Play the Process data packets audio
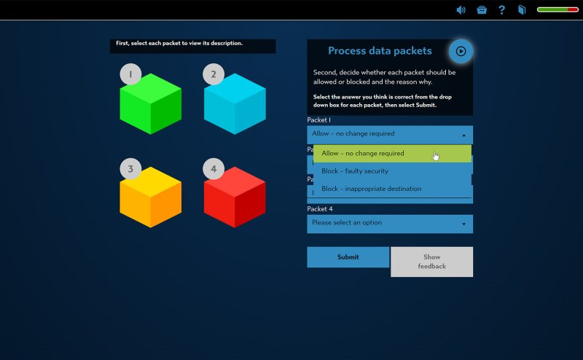 coord(461,51)
